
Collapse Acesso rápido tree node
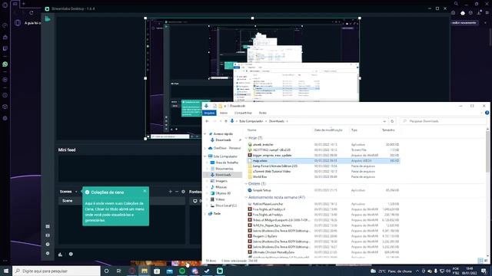tap(205, 134)
